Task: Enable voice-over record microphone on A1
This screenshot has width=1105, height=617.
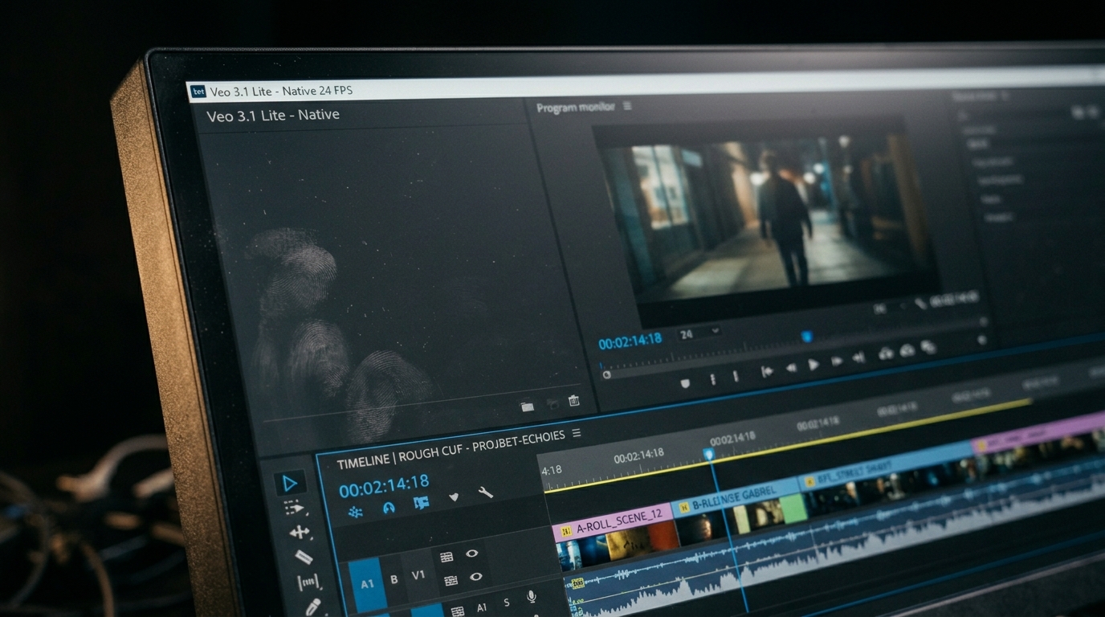Action: point(531,597)
